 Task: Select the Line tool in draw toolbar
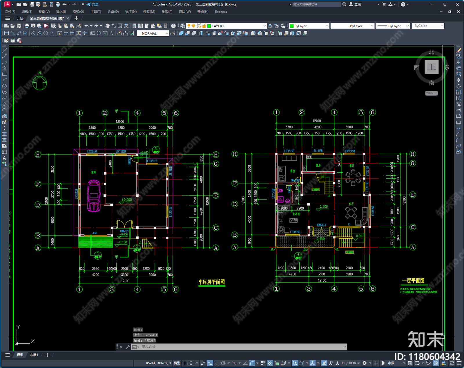pyautogui.click(x=4, y=50)
